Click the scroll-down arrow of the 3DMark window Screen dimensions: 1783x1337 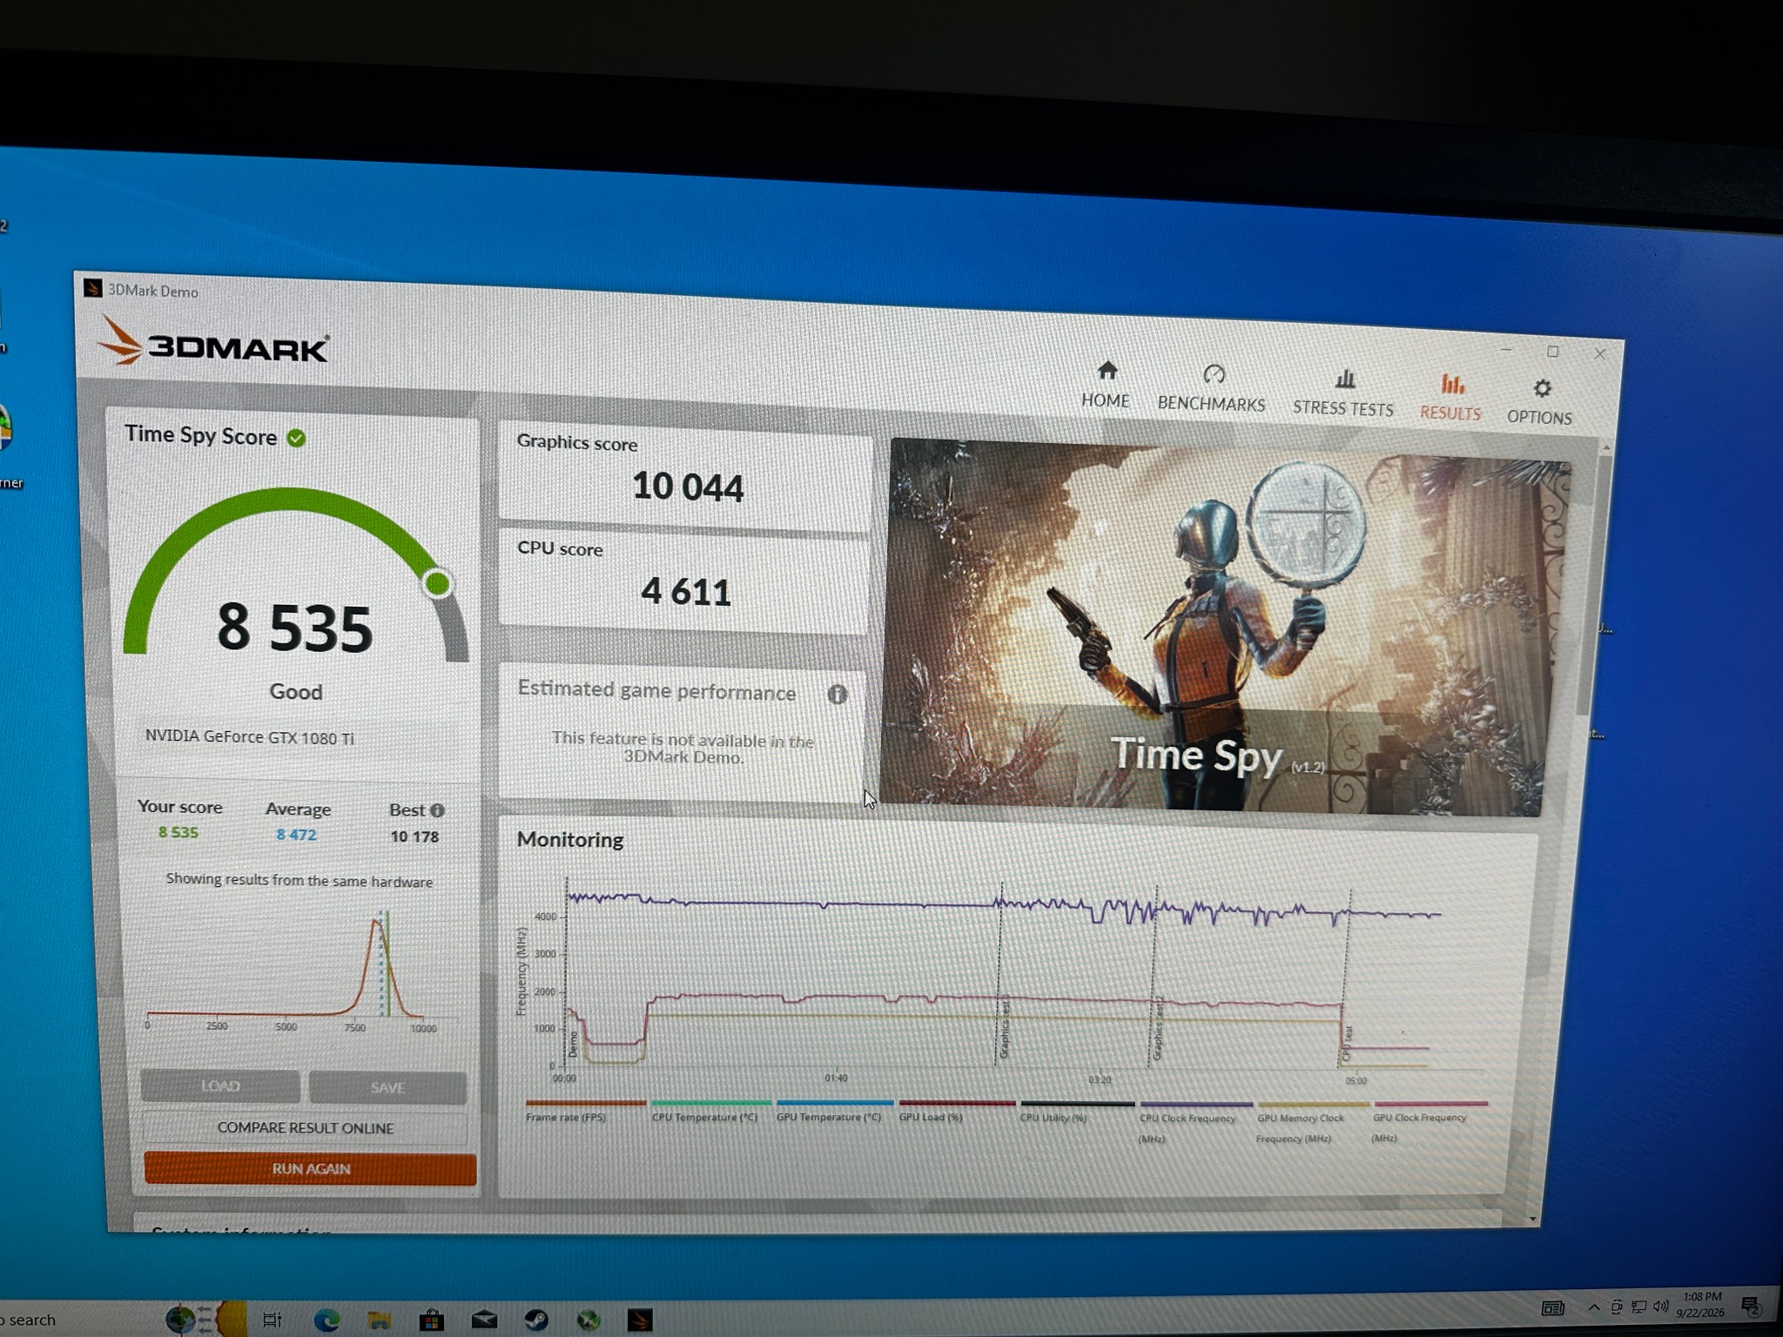click(x=1532, y=1219)
